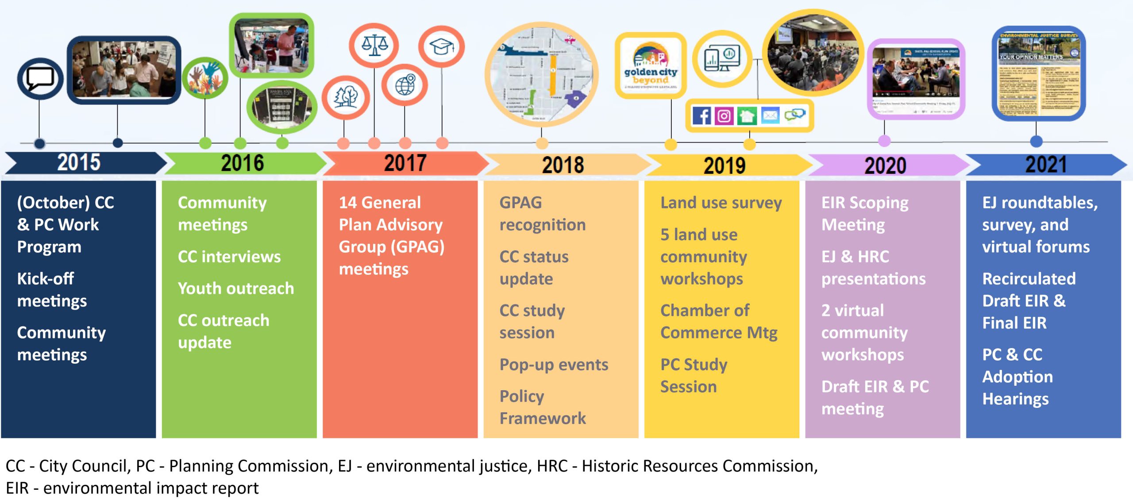
Task: Click the community meeting photo in 2016
Action: point(267,40)
